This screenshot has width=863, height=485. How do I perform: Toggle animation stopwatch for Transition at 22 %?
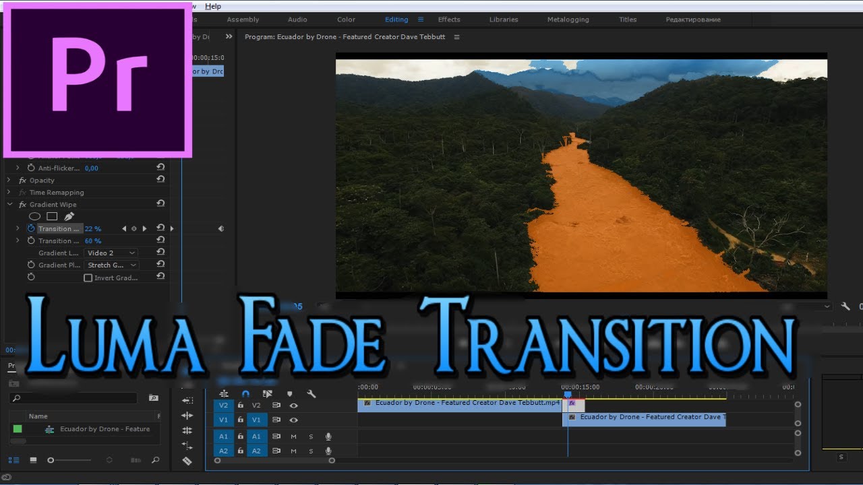[x=30, y=228]
